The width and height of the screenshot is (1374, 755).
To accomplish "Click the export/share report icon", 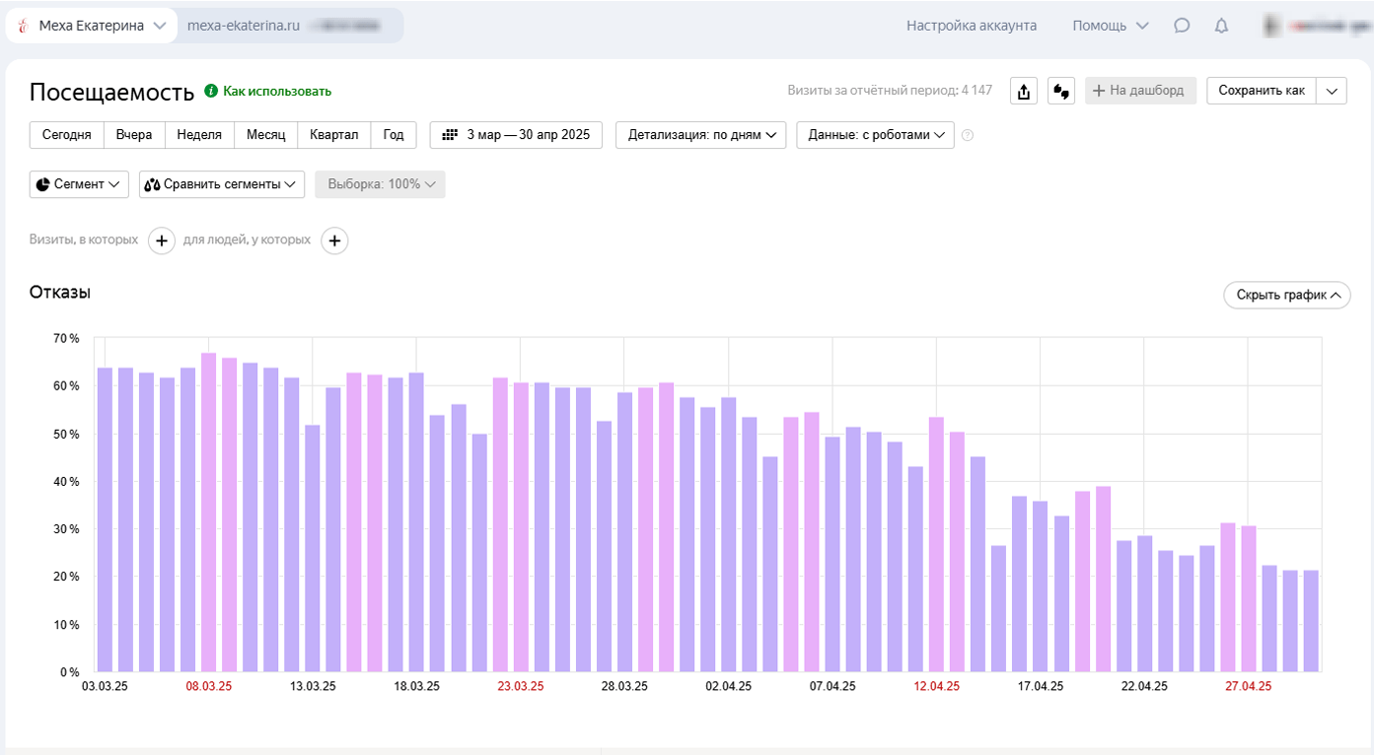I will tap(1024, 92).
